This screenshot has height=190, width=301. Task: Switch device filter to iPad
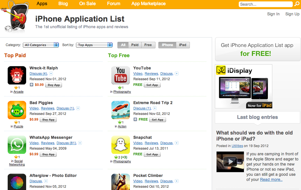(x=182, y=45)
